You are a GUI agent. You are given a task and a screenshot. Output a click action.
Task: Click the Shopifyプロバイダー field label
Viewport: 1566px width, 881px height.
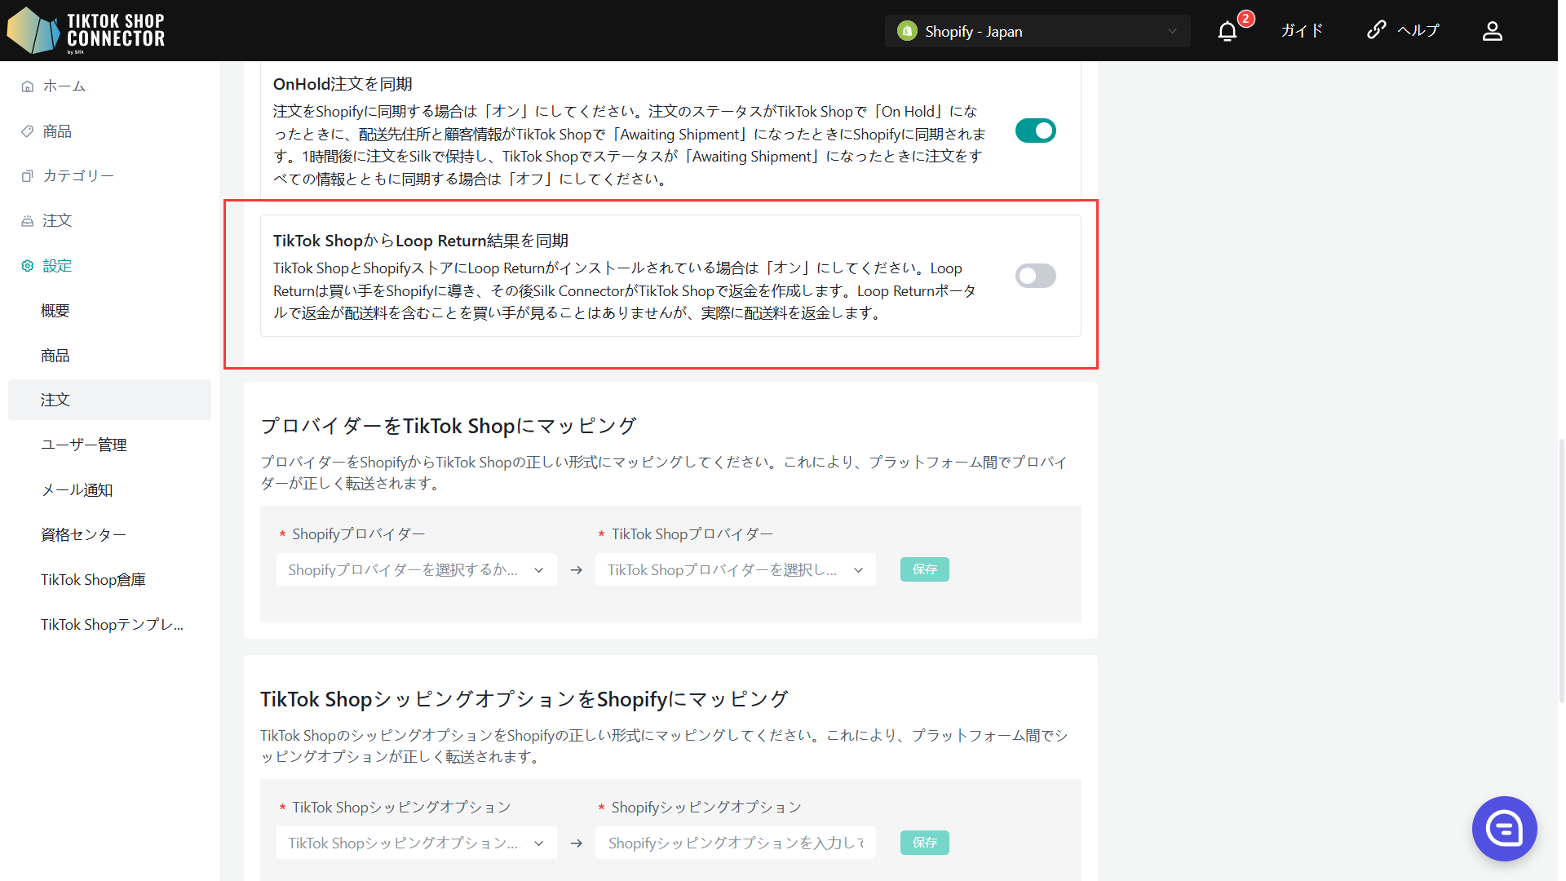359,534
